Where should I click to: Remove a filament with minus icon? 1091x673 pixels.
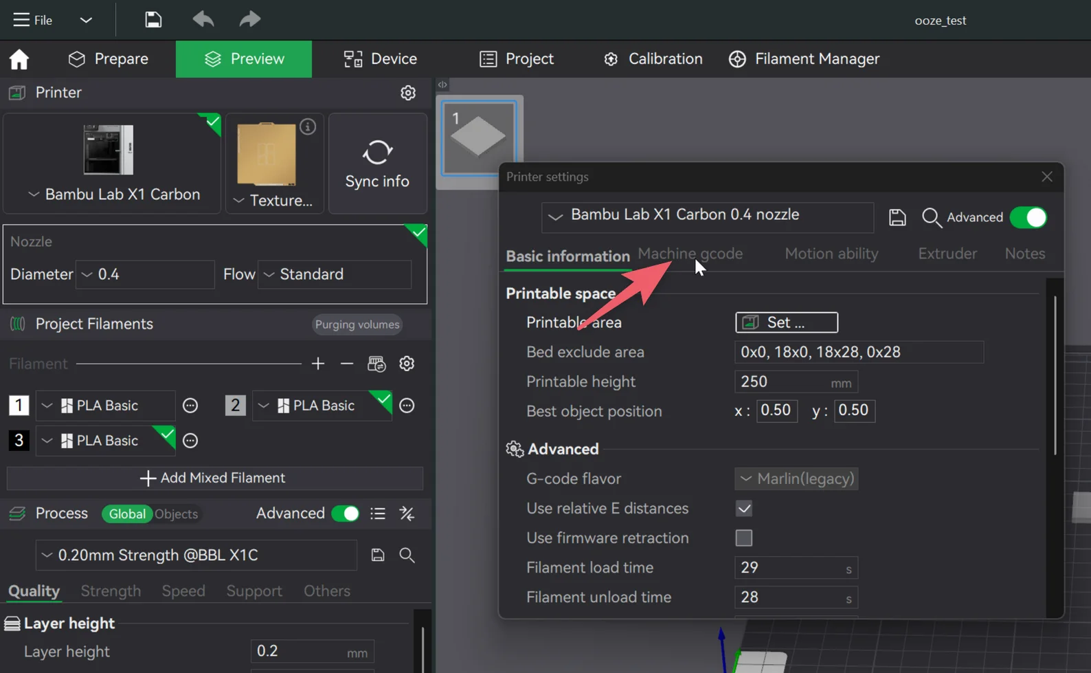[x=347, y=364]
